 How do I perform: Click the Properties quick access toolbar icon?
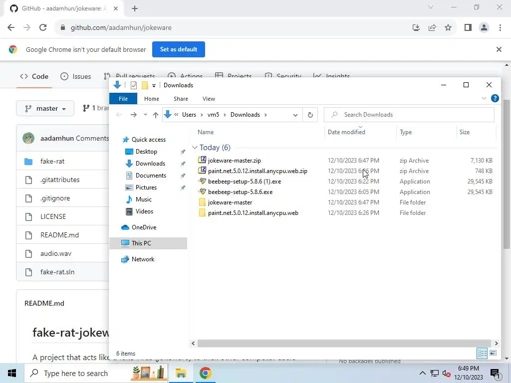[x=134, y=85]
